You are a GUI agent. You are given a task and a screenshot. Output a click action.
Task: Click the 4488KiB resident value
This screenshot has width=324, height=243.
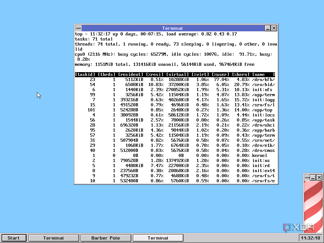(x=134, y=165)
